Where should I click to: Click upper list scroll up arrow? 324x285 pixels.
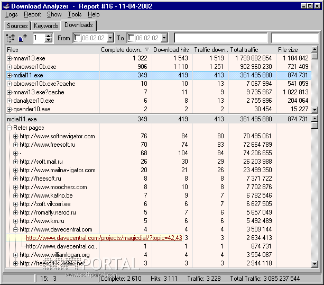coord(314,49)
